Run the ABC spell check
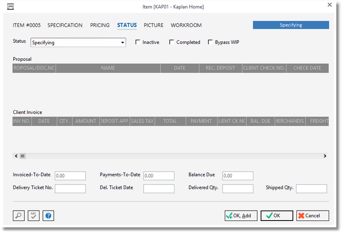342x233 pixels. coord(34,215)
